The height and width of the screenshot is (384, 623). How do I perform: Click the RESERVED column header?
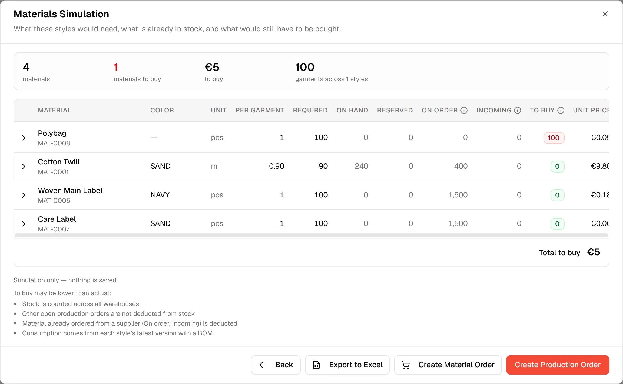(395, 110)
